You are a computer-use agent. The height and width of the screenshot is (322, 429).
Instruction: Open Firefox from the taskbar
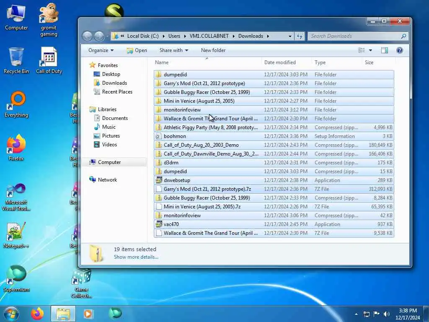(x=37, y=314)
